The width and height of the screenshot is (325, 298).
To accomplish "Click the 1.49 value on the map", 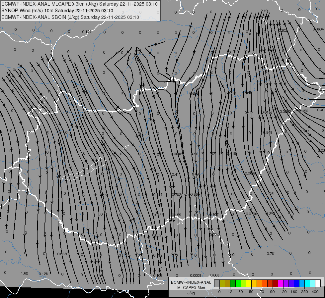I will (x=195, y=174).
